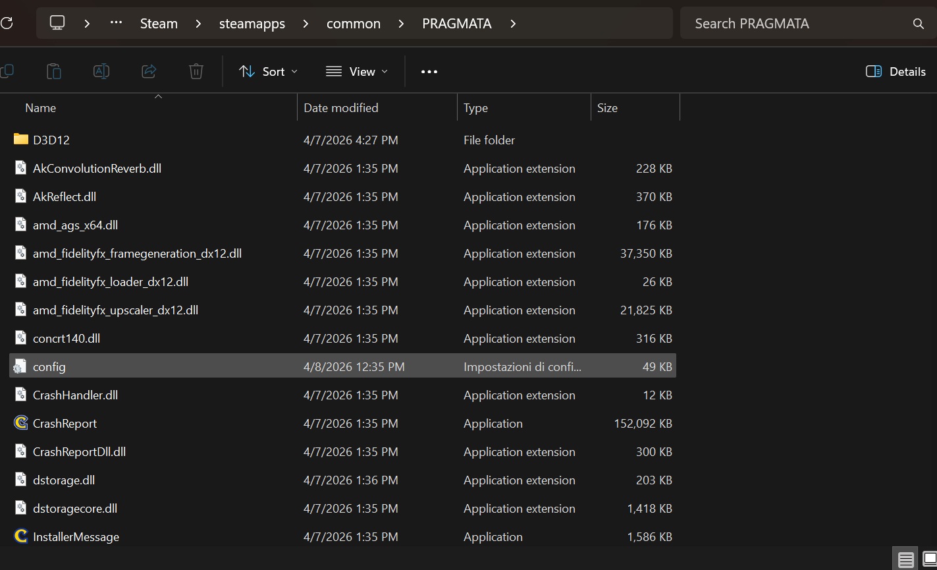Click the Rename icon in toolbar

coord(101,71)
